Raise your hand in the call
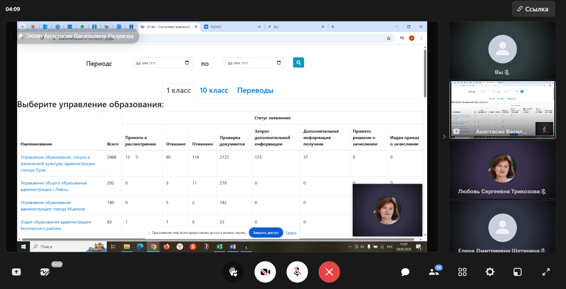 tap(233, 272)
